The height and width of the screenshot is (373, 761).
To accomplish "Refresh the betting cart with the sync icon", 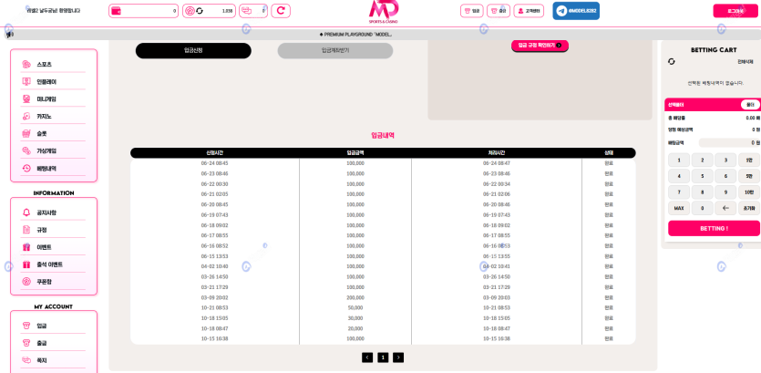I will [672, 61].
